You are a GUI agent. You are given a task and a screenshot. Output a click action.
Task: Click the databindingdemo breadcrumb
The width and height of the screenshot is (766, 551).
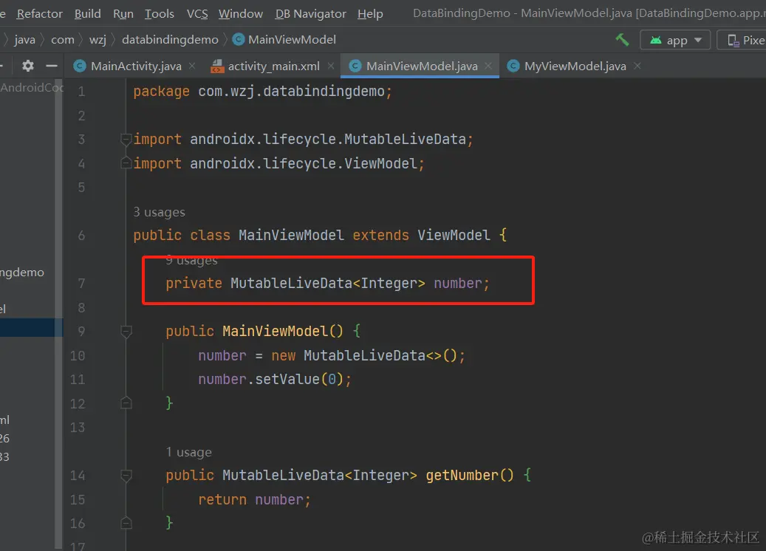[x=170, y=40]
